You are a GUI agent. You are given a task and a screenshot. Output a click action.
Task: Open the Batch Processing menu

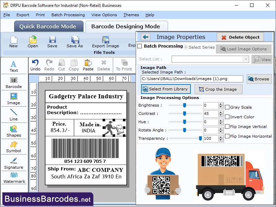(x=68, y=15)
